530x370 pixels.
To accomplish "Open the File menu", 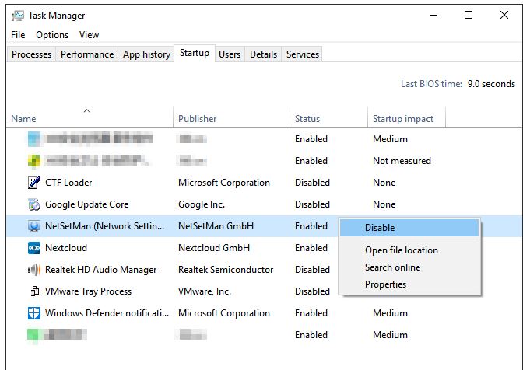I will point(18,35).
